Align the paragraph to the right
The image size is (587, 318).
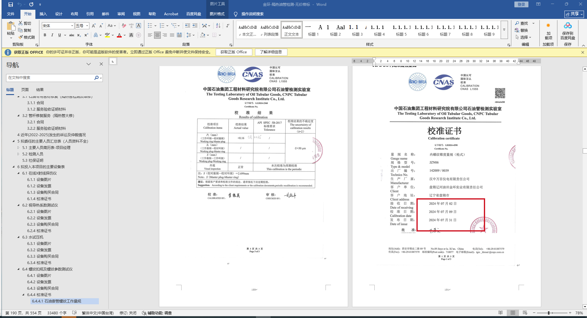click(x=165, y=35)
